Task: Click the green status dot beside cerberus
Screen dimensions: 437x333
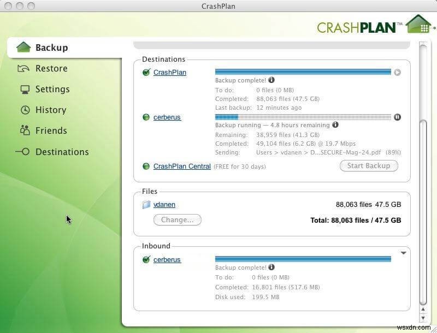Action: [x=146, y=117]
